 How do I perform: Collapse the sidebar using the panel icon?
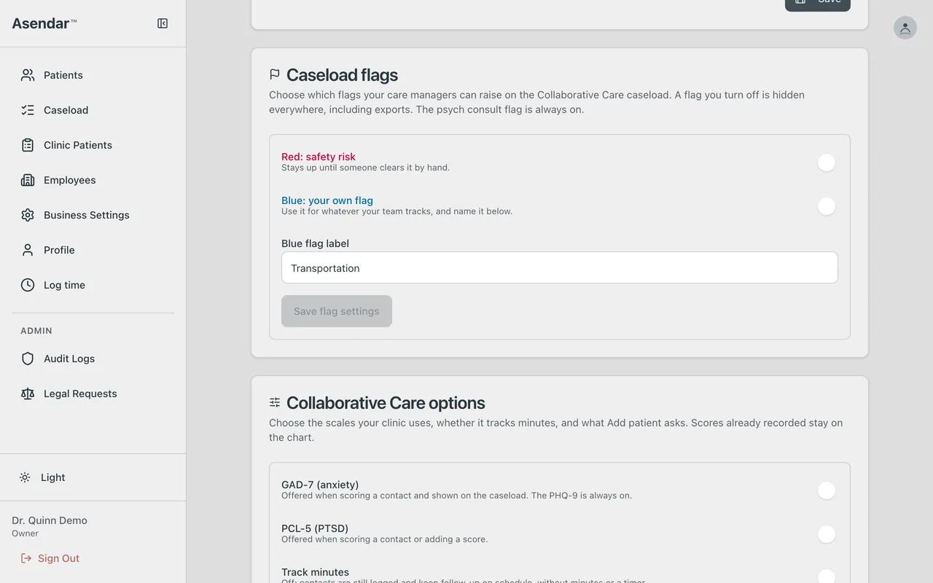point(163,23)
